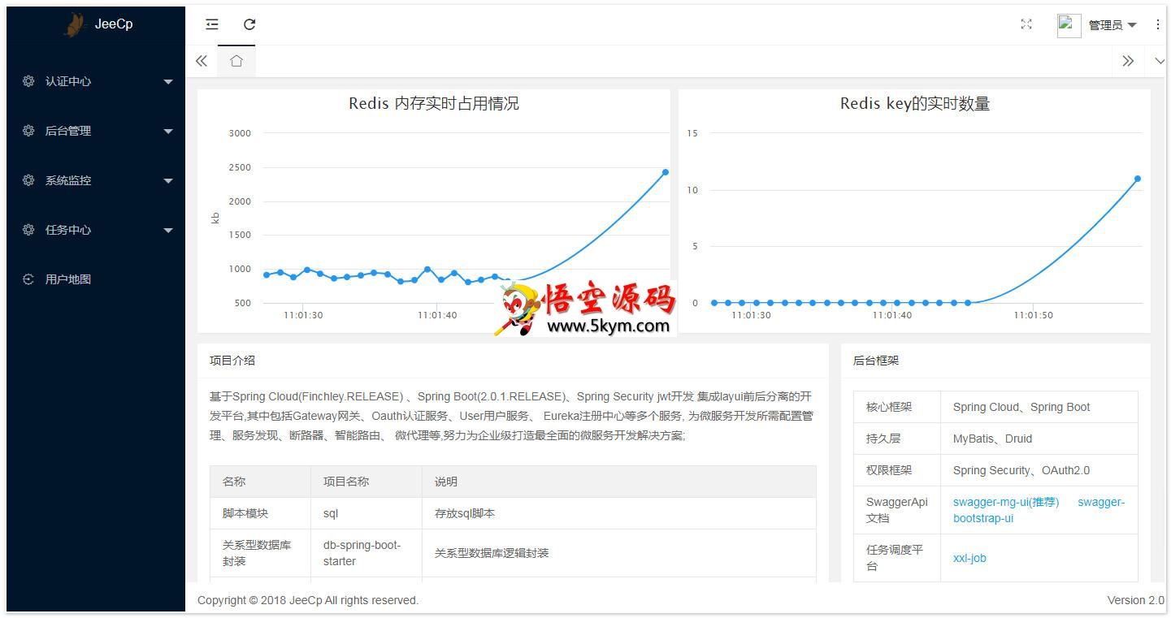Click the SwaggerApi文档 label cell

[897, 510]
